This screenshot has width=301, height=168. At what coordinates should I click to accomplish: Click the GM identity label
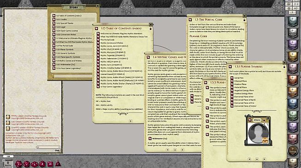[8, 157]
